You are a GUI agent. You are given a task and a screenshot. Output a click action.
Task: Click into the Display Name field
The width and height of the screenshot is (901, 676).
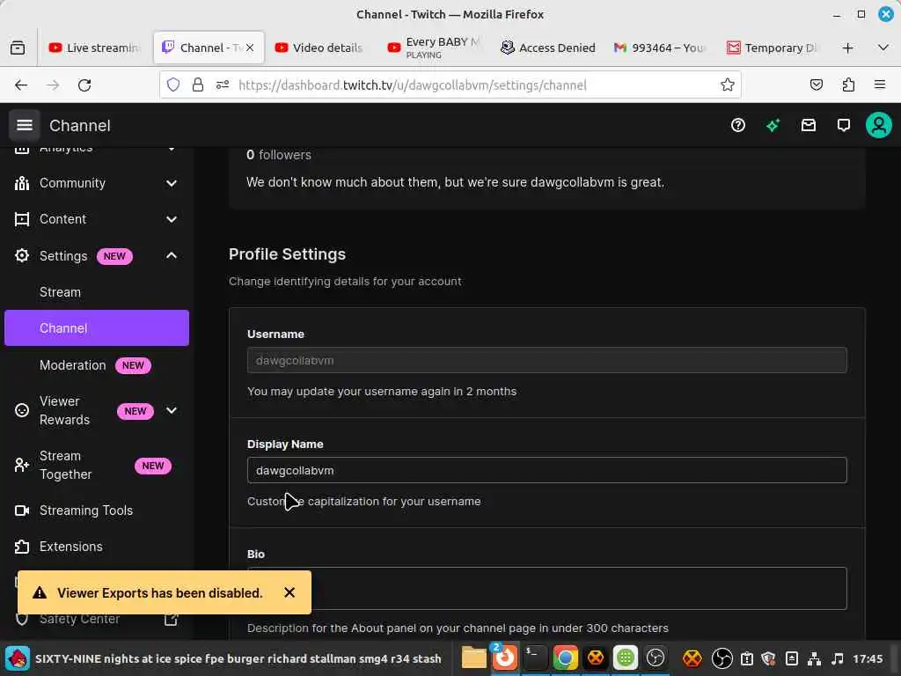546,470
